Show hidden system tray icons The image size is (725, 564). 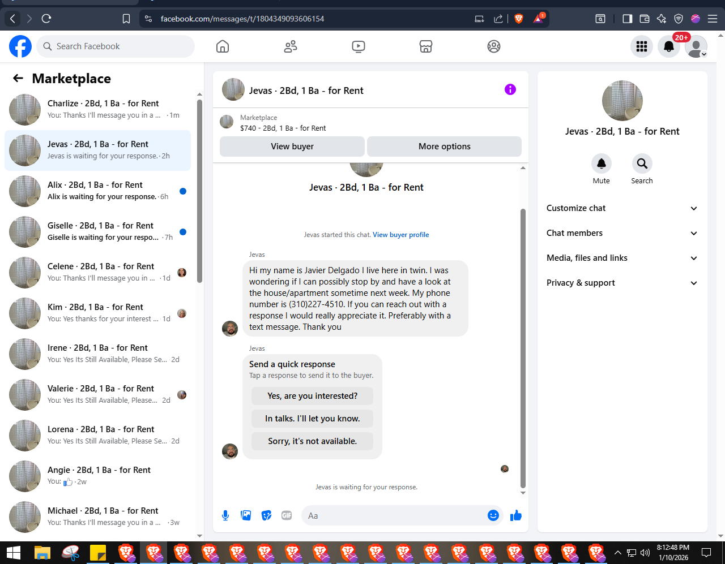tap(618, 553)
